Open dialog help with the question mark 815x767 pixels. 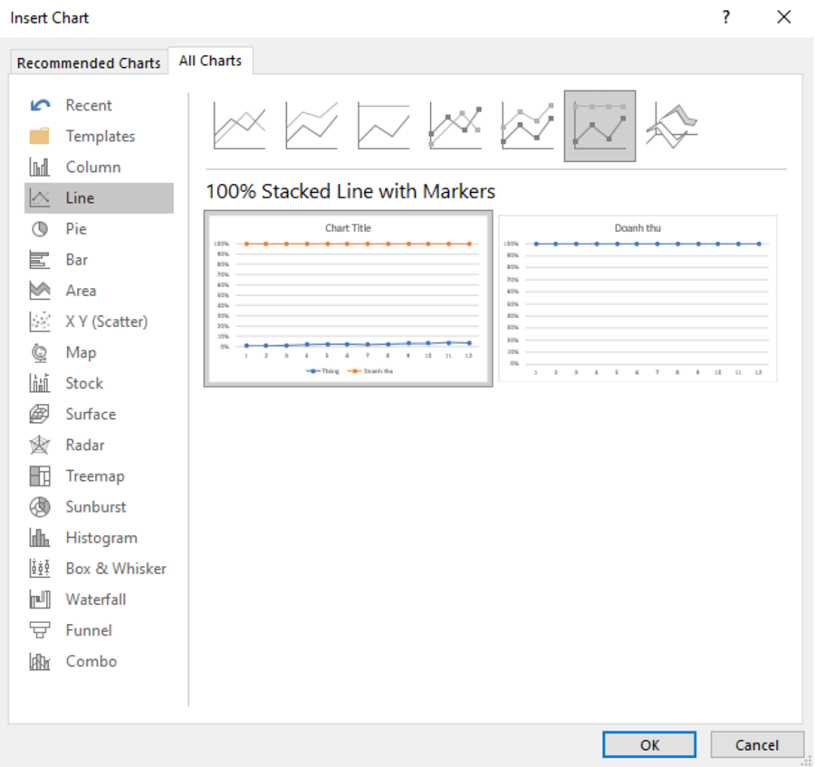pyautogui.click(x=726, y=18)
